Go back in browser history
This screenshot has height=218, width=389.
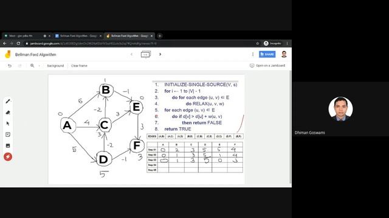point(5,44)
